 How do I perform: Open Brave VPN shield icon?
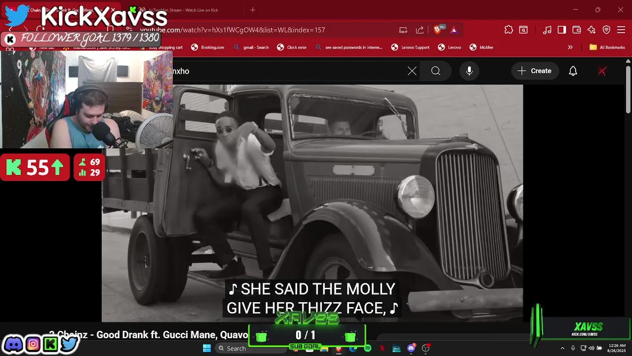pyautogui.click(x=606, y=30)
